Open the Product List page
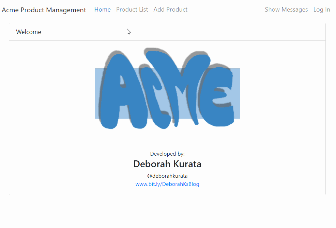Viewport: 336px width, 228px height. pos(132,10)
